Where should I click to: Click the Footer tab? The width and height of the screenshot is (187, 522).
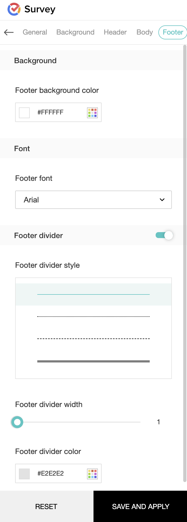click(x=173, y=32)
